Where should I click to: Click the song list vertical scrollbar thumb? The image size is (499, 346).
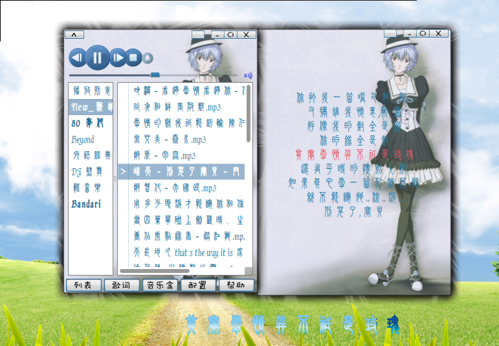[x=249, y=114]
